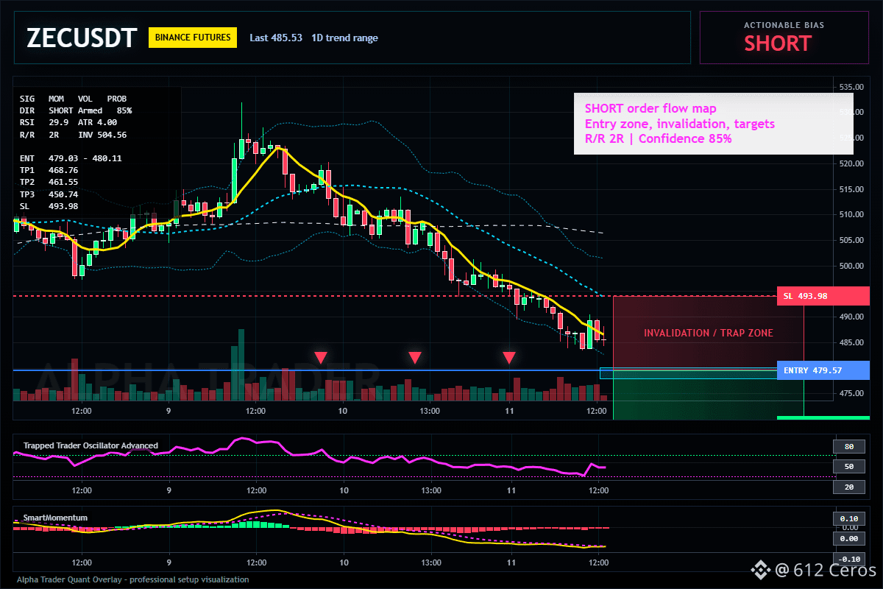Screen dimensions: 883x589
Task: Click the oscillator 20 level label
Action: [x=848, y=487]
